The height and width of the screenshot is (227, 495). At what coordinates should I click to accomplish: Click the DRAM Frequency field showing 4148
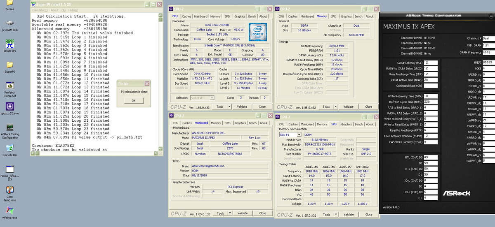[x=488, y=52]
